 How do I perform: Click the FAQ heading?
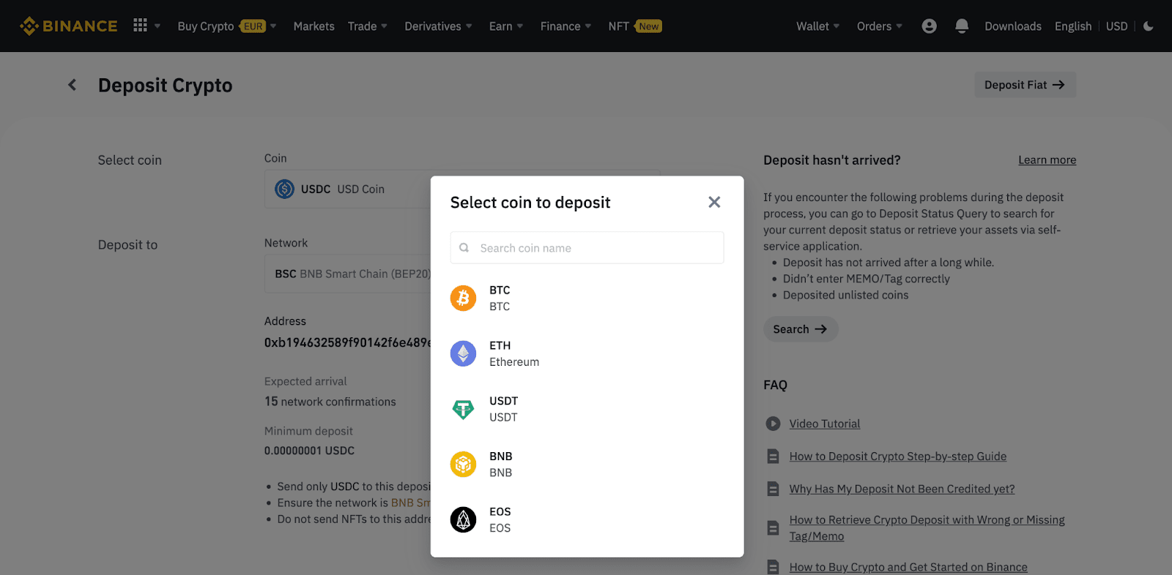(775, 385)
